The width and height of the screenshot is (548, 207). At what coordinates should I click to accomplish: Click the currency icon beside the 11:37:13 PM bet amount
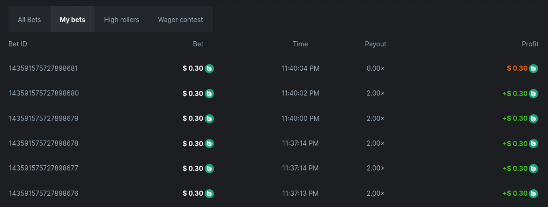click(209, 193)
